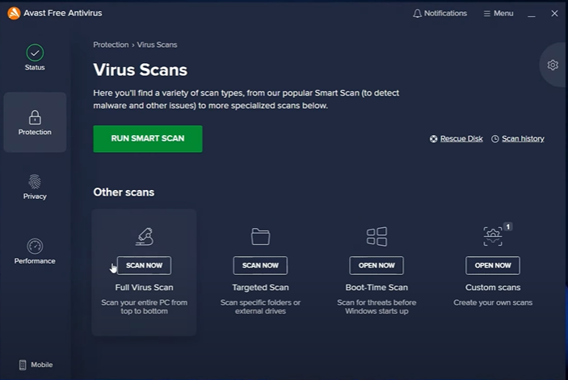The width and height of the screenshot is (568, 380).
Task: Open Custom scans with Open Now
Action: 493,265
